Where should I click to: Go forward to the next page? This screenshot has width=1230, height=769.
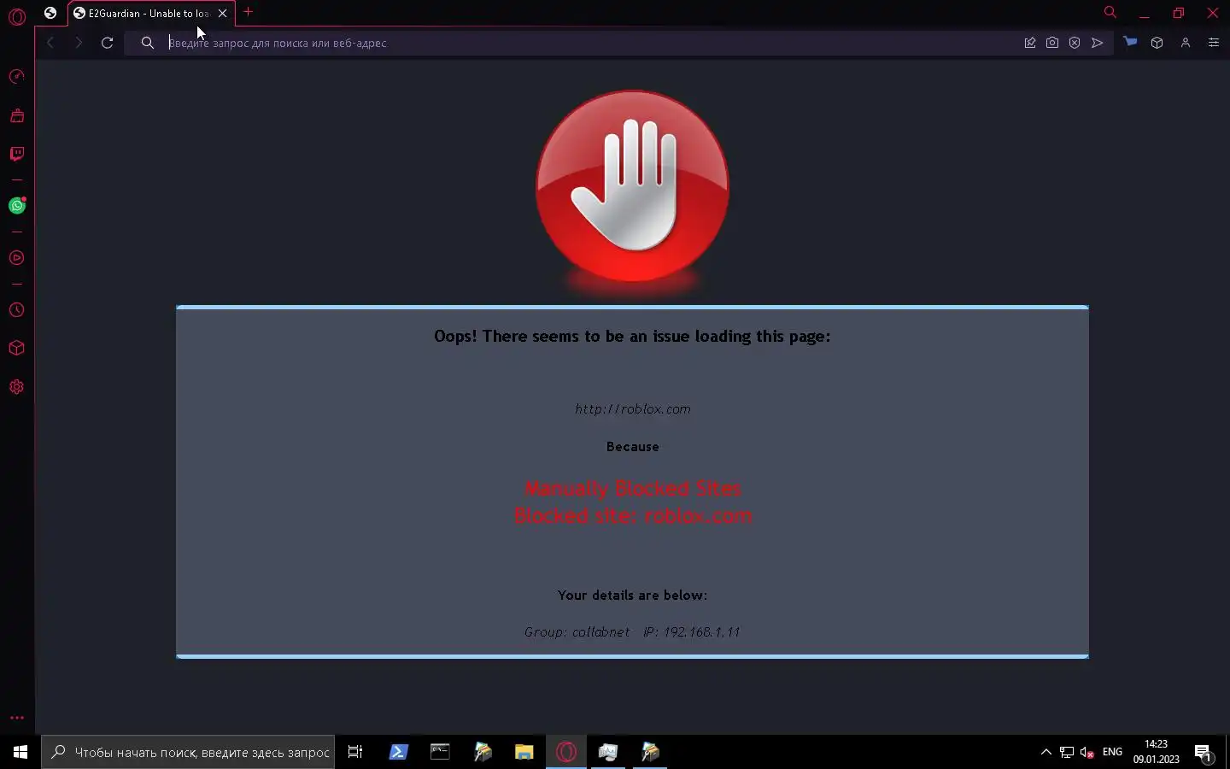[x=79, y=43]
